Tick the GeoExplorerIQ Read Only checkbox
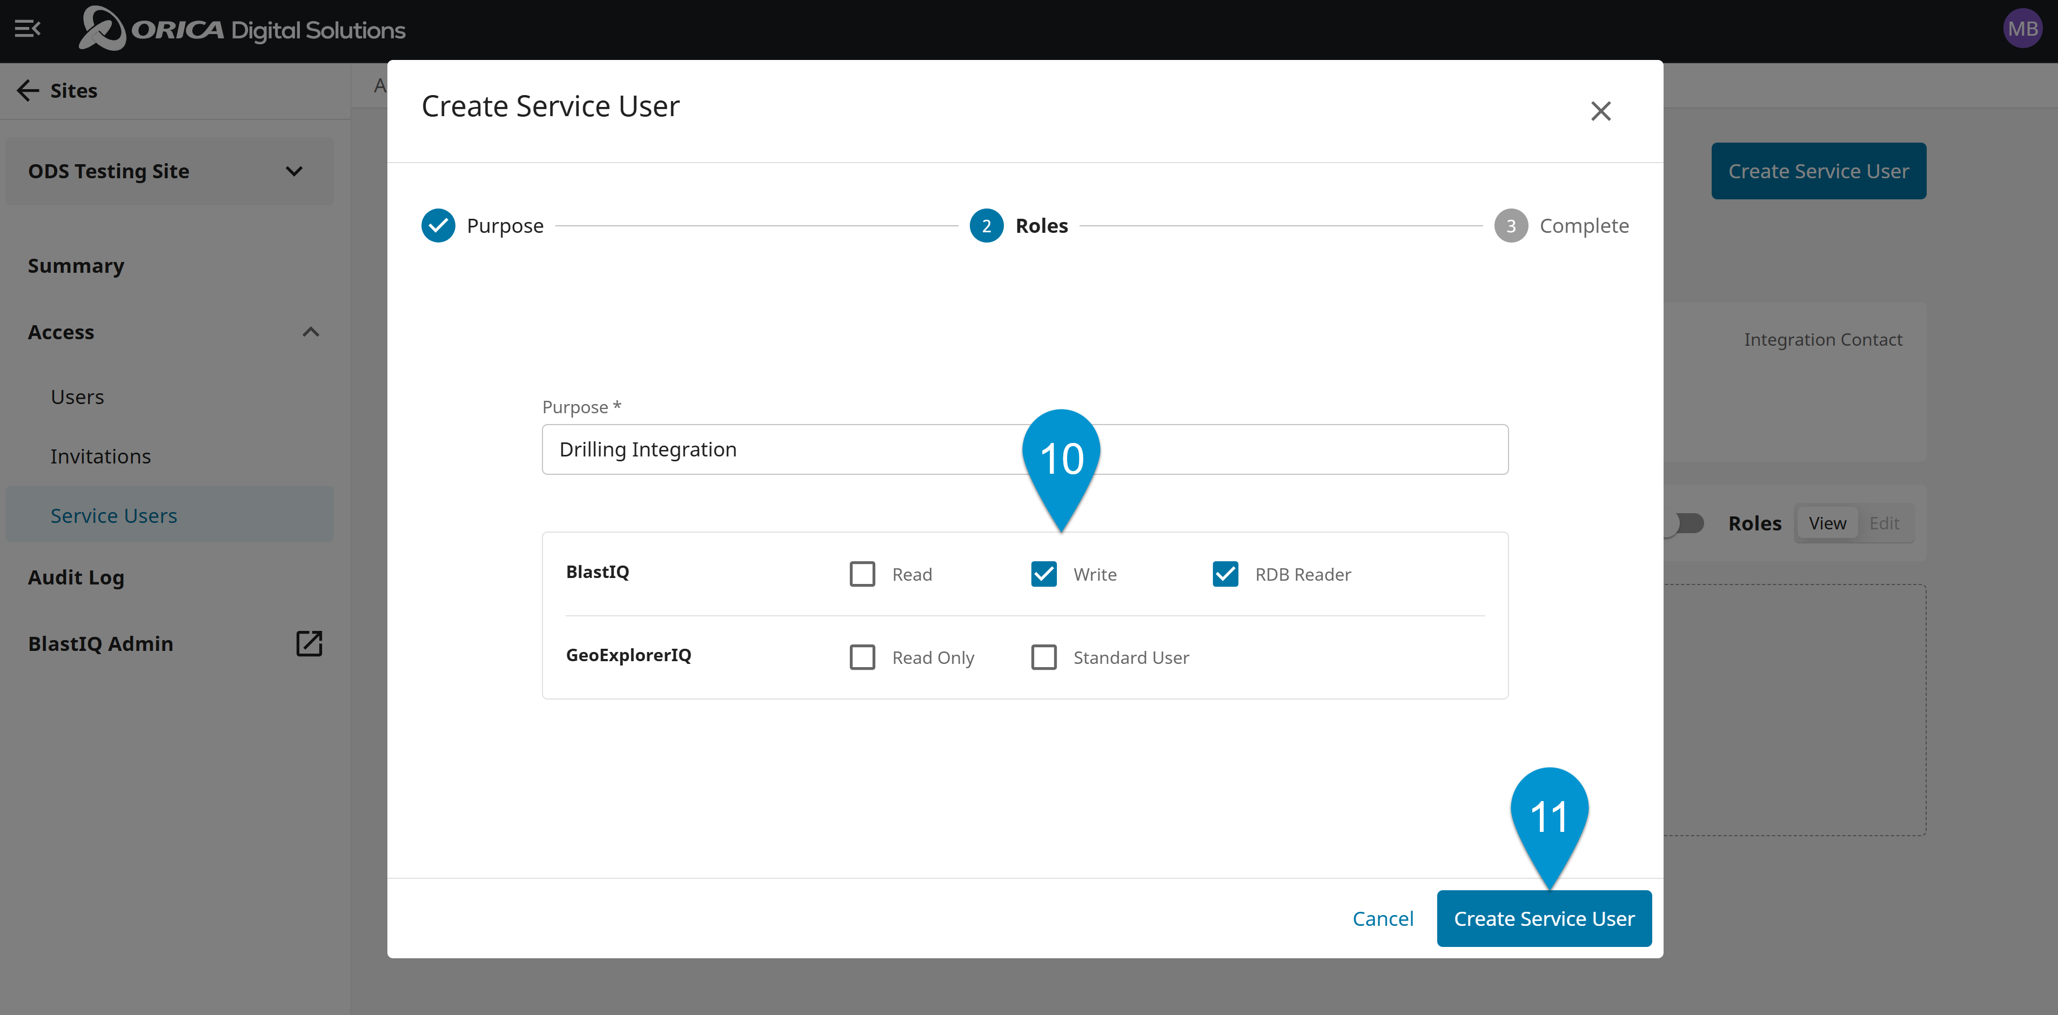The image size is (2058, 1015). (x=862, y=657)
